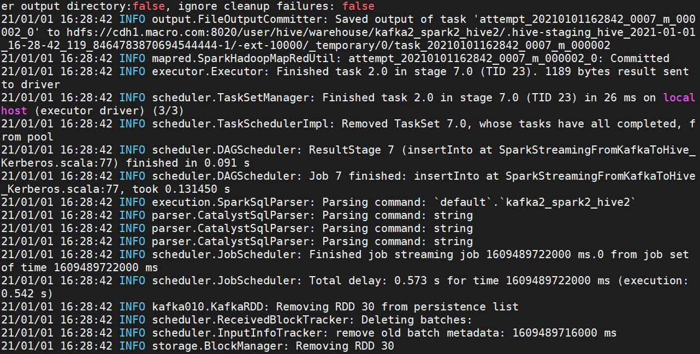Viewport: 700px width, 354px height.
Task: Click 'mapred.SparkHadoopMapRedUtil' log source
Action: pos(244,58)
